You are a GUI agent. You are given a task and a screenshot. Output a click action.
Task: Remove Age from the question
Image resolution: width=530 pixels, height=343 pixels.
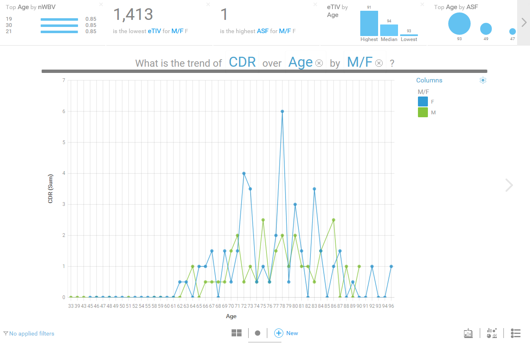319,63
